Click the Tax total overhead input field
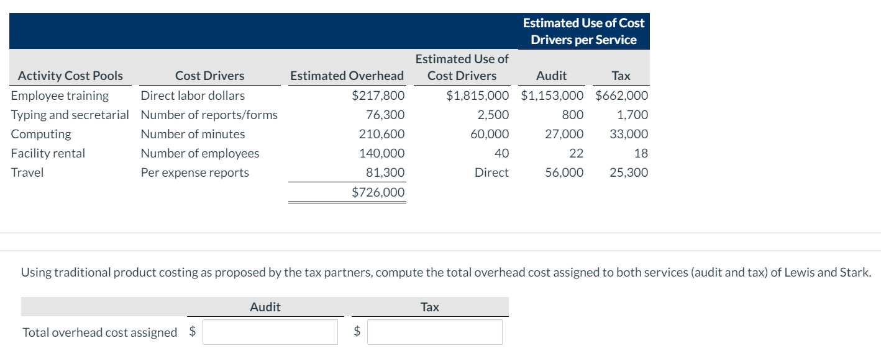 click(434, 332)
